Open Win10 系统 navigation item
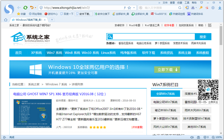Image resolution: width=224 pixels, height=140 pixels. tap(90, 53)
